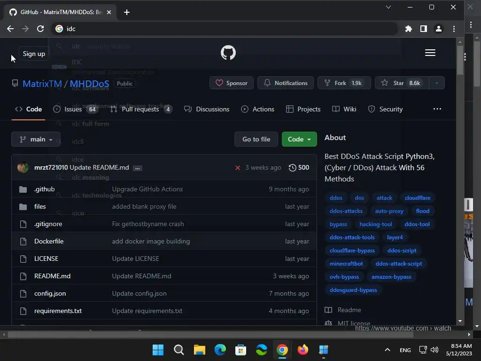Open the more repository tabs ellipsis
Viewport: 481px width, 361px height.
(x=437, y=109)
